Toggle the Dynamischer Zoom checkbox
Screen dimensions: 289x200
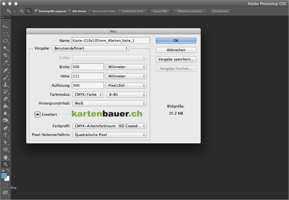pos(89,11)
